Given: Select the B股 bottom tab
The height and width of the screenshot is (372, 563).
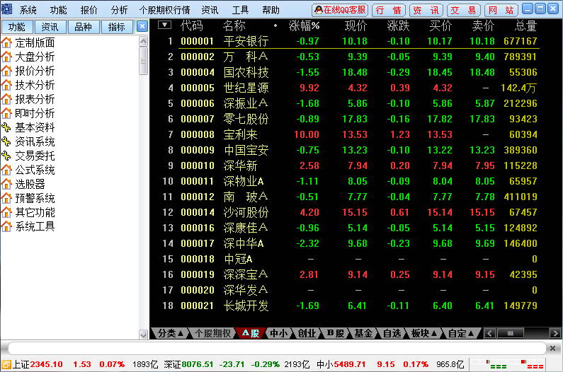Looking at the screenshot, I should coord(336,333).
